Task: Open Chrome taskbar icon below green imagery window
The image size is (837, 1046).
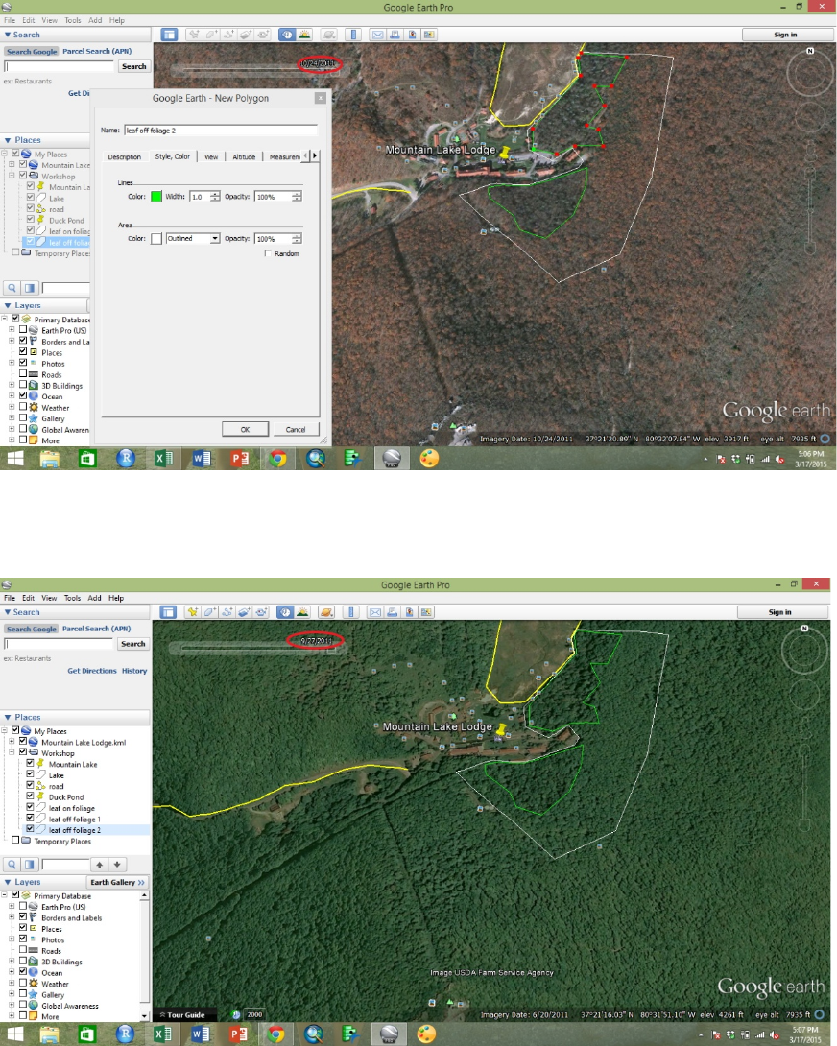Action: click(x=275, y=1034)
